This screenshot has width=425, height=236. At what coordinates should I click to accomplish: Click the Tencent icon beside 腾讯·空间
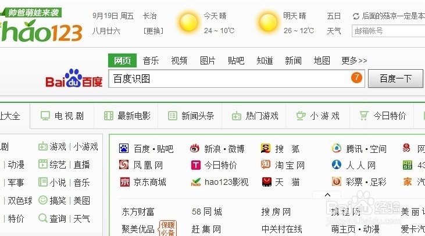coord(337,148)
